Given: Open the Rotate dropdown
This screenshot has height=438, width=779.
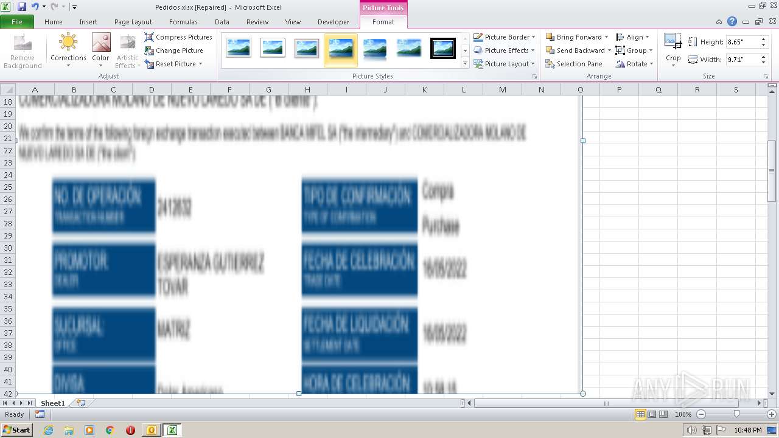Looking at the screenshot, I should pos(634,64).
